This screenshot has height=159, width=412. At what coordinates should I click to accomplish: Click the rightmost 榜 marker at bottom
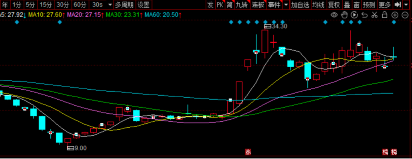tap(394, 152)
